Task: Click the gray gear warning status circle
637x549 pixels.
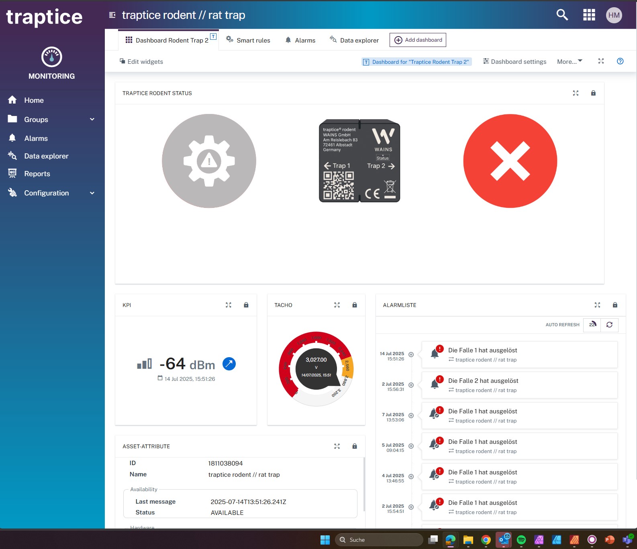Action: 209,161
